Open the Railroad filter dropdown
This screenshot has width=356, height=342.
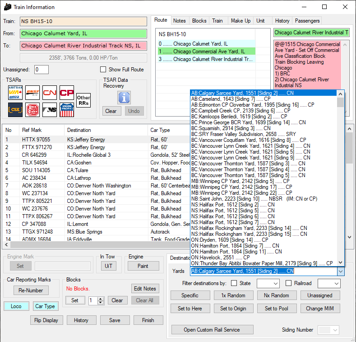pyautogui.click(x=337, y=284)
